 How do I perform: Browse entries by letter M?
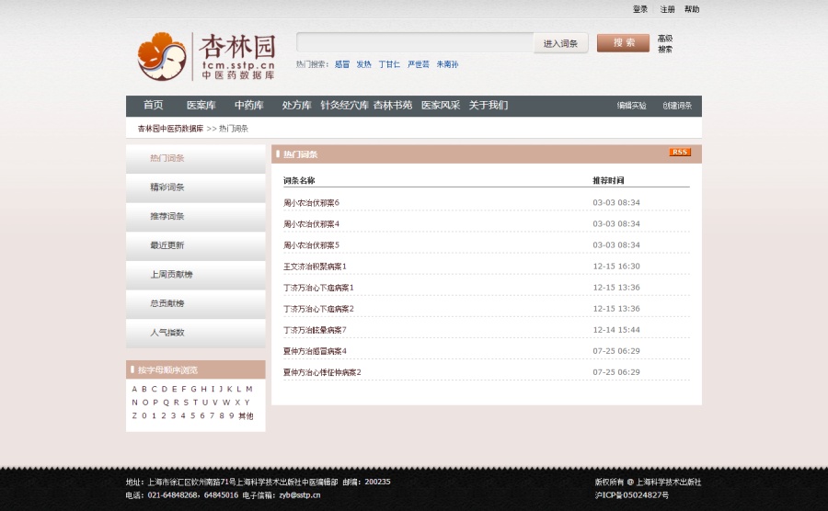tap(248, 389)
